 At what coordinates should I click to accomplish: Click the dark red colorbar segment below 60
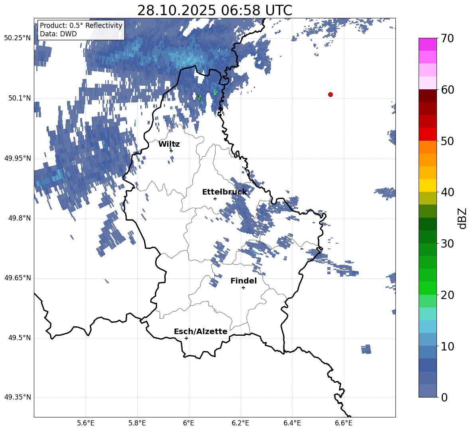[x=428, y=96]
